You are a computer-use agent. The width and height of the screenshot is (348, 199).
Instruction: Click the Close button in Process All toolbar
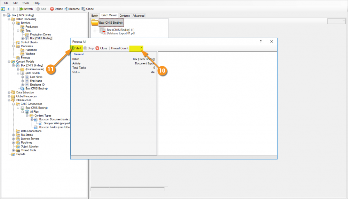(x=101, y=48)
